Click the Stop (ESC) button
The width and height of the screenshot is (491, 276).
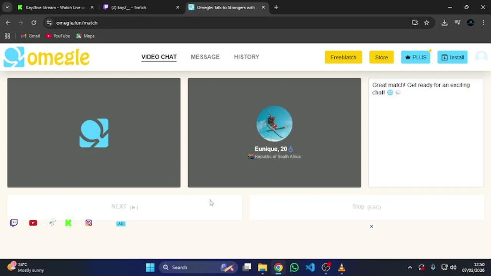(367, 207)
